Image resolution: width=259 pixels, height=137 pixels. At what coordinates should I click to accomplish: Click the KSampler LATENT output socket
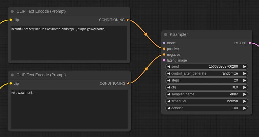250,43
